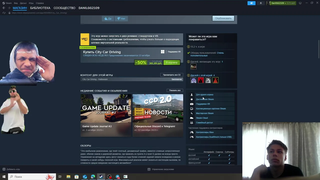Open Task View on the taskbar
The width and height of the screenshot is (320, 180).
tap(60, 177)
